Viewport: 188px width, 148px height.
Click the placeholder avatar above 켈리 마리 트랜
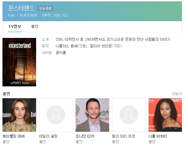pos(128,115)
